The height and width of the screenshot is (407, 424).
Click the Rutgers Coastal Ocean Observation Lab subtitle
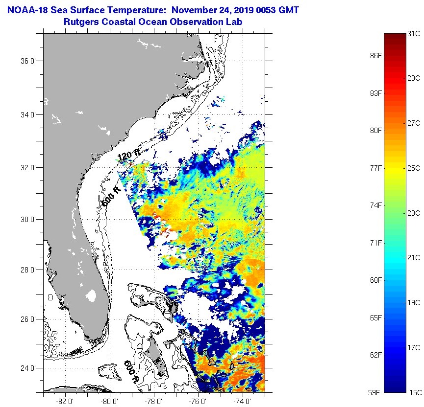(x=152, y=22)
